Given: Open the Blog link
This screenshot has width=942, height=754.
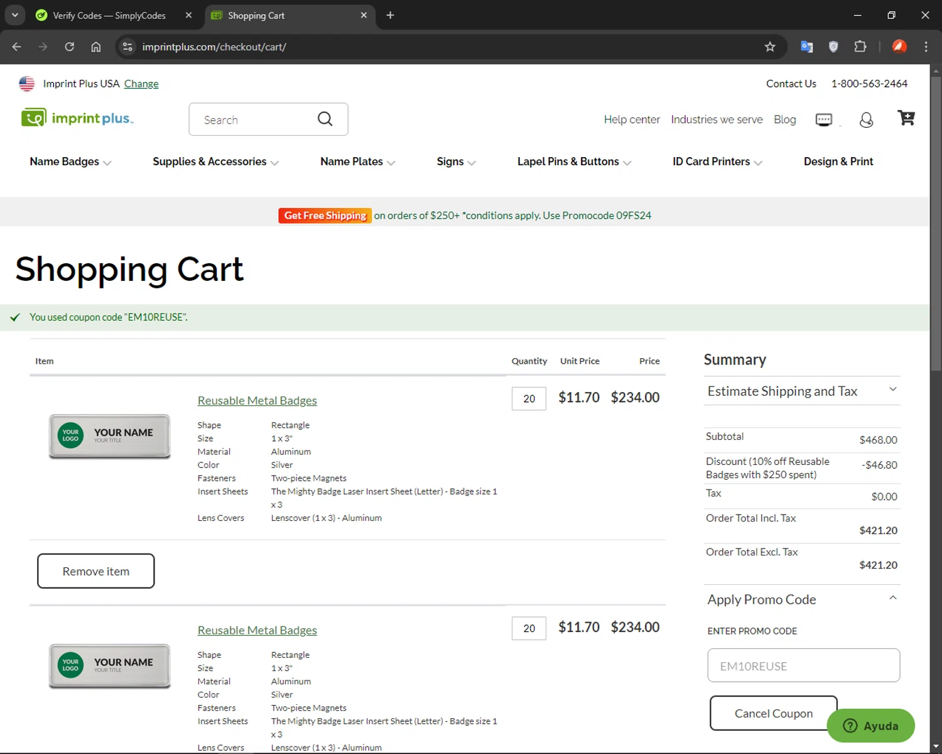Looking at the screenshot, I should 784,119.
